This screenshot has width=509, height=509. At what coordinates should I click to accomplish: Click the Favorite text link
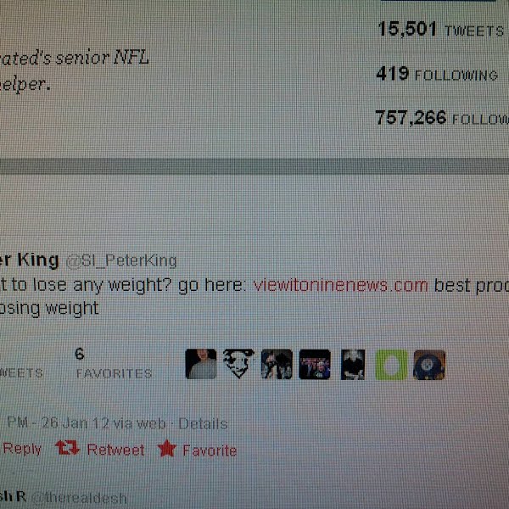[x=210, y=450]
